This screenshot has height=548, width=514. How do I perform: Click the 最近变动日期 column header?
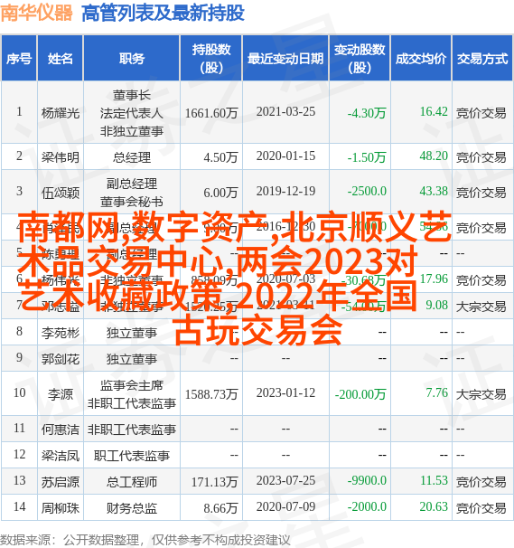click(285, 59)
